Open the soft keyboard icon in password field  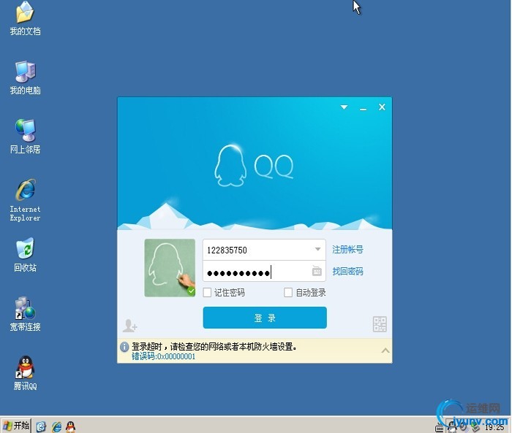(317, 271)
